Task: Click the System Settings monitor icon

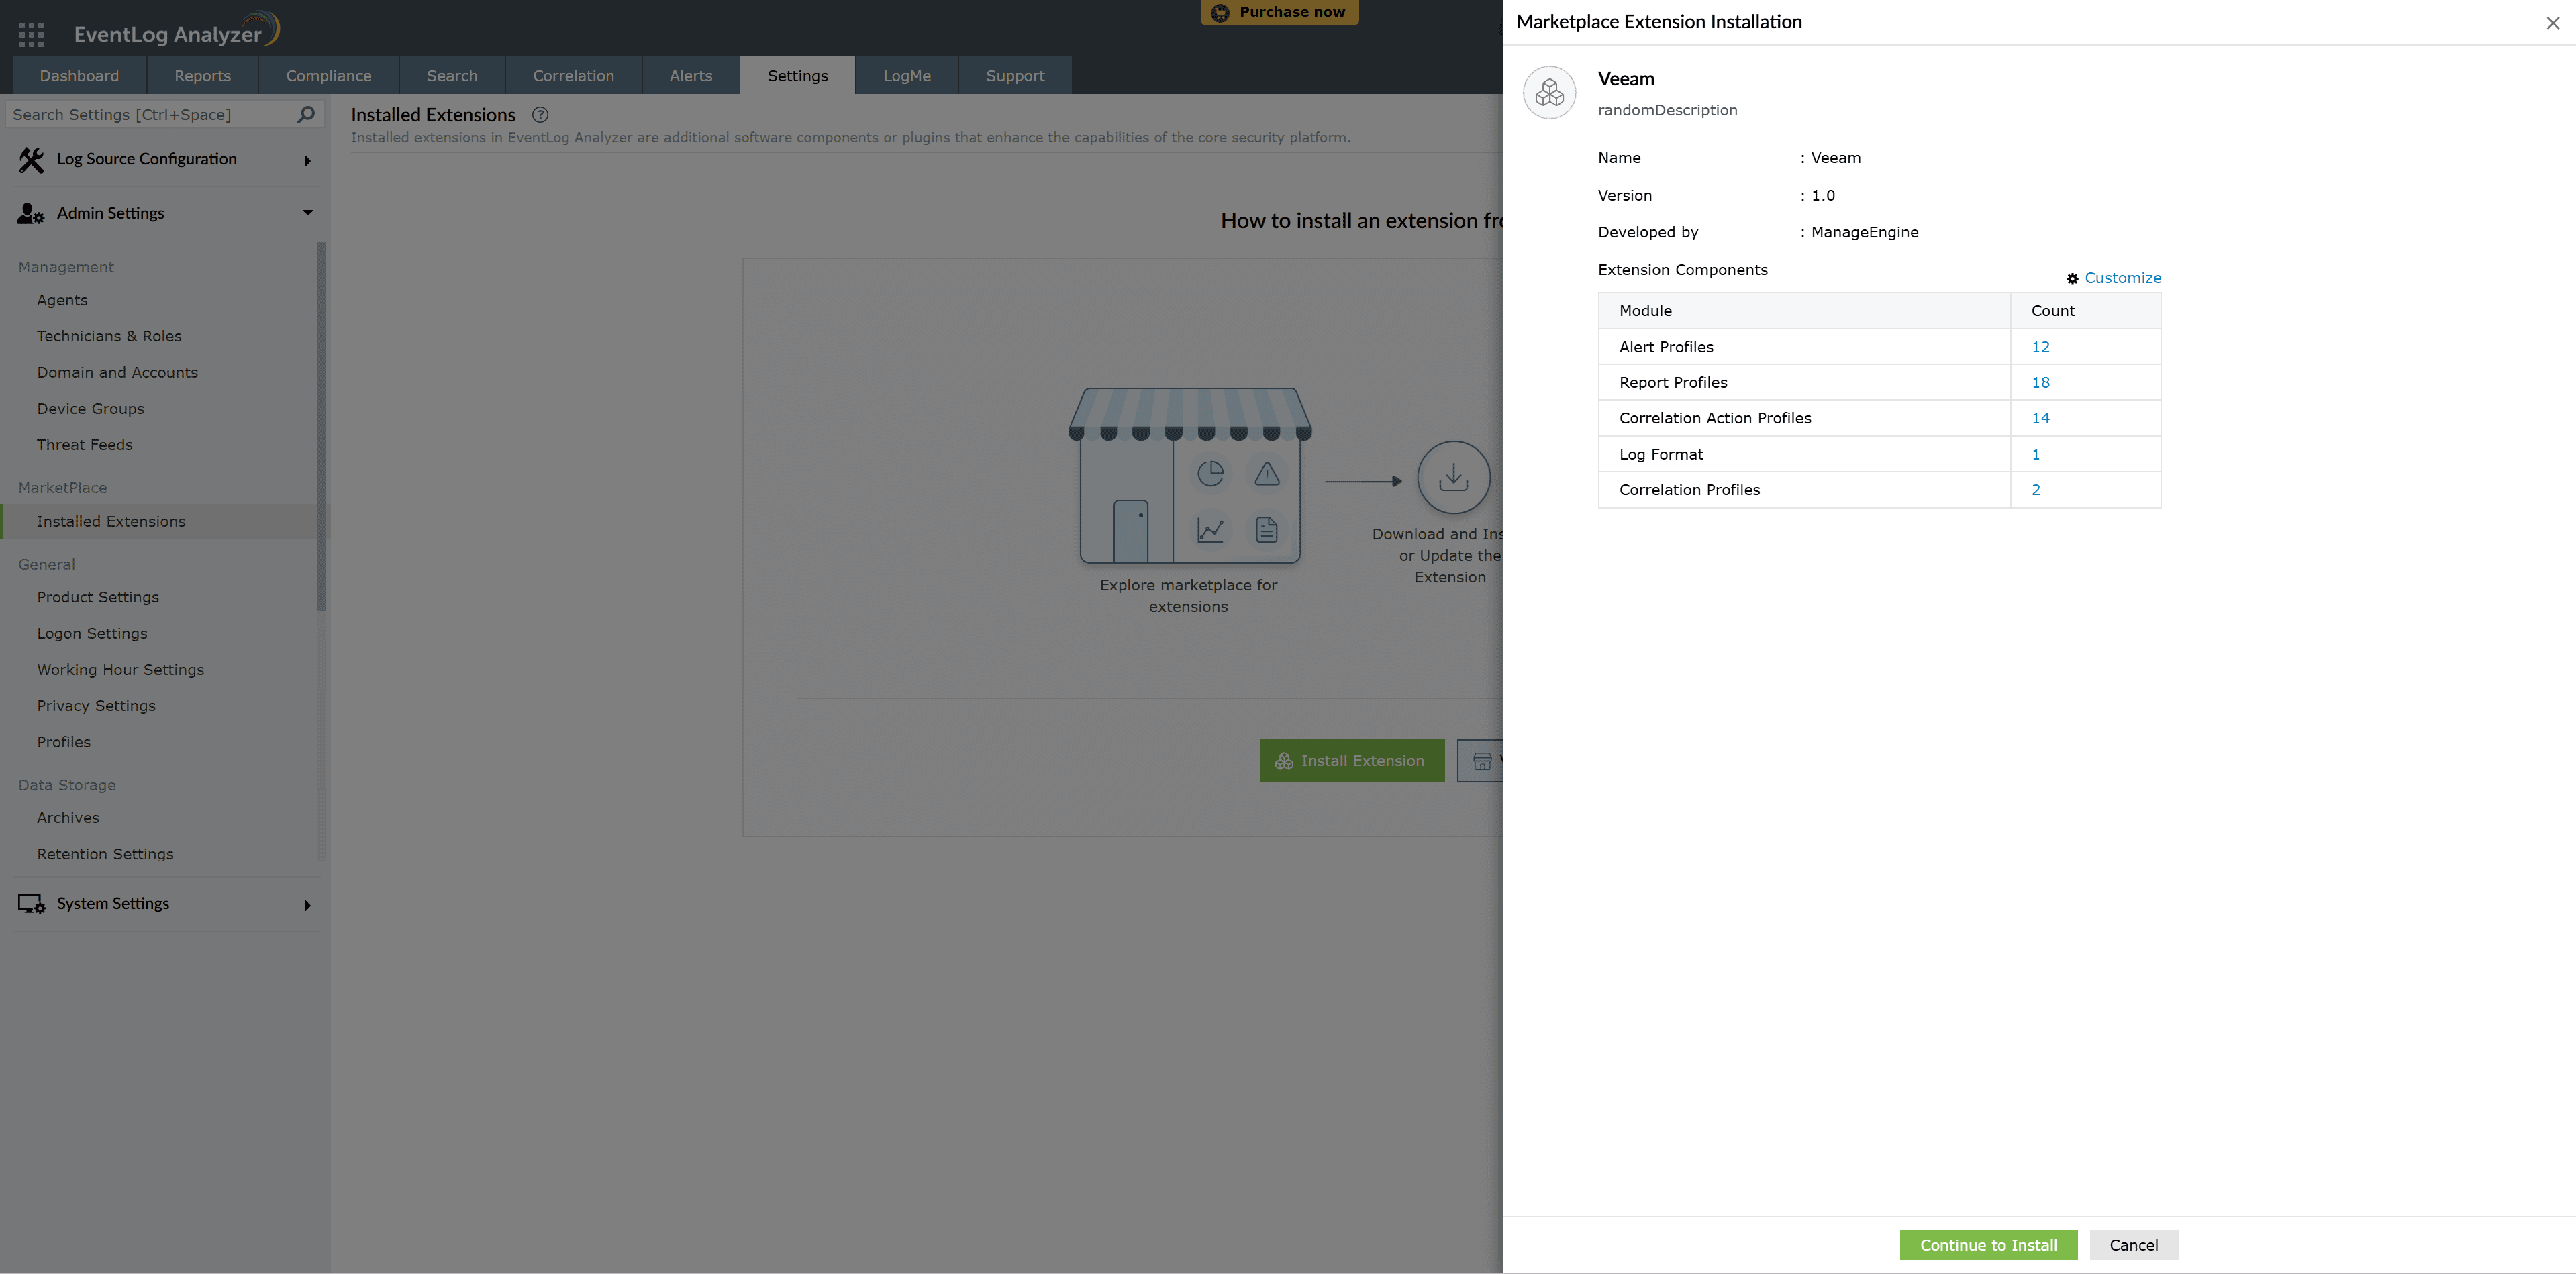Action: (31, 904)
